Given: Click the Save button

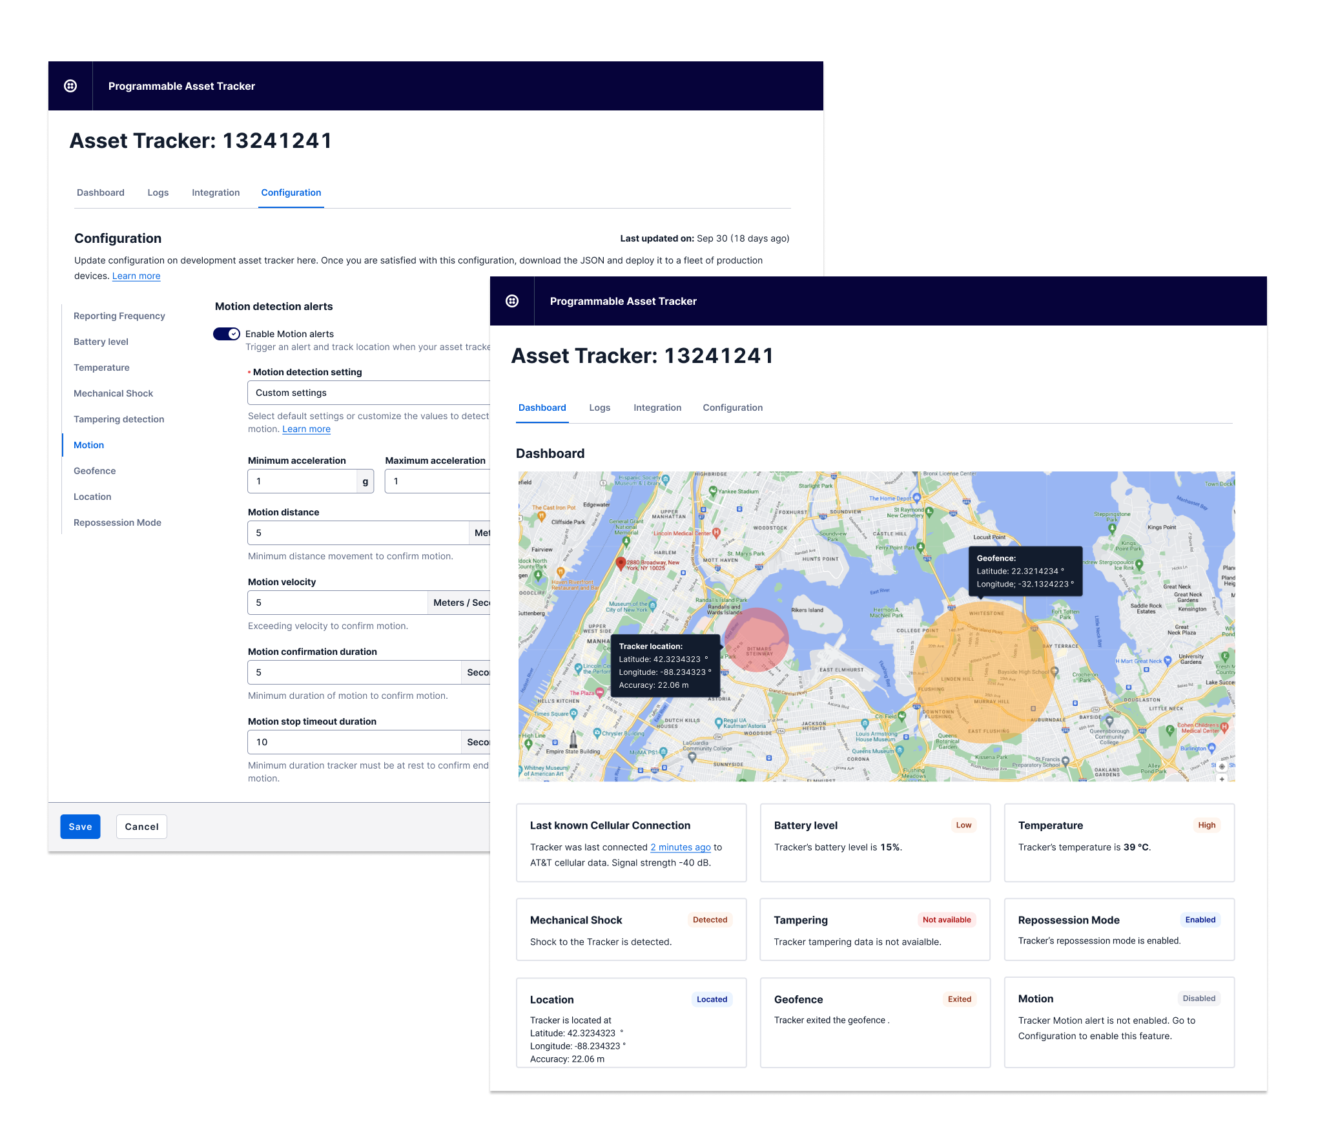Looking at the screenshot, I should pos(80,826).
